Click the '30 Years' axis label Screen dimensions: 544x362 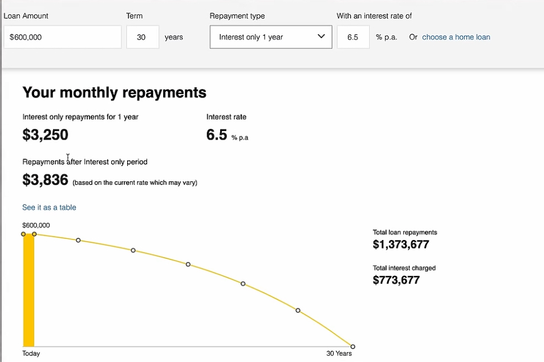pos(339,353)
